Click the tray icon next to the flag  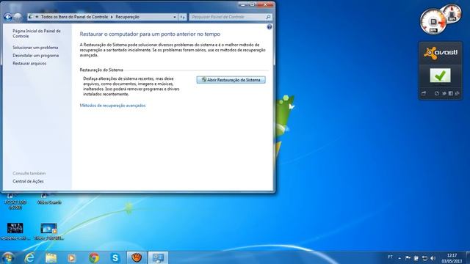point(416,258)
